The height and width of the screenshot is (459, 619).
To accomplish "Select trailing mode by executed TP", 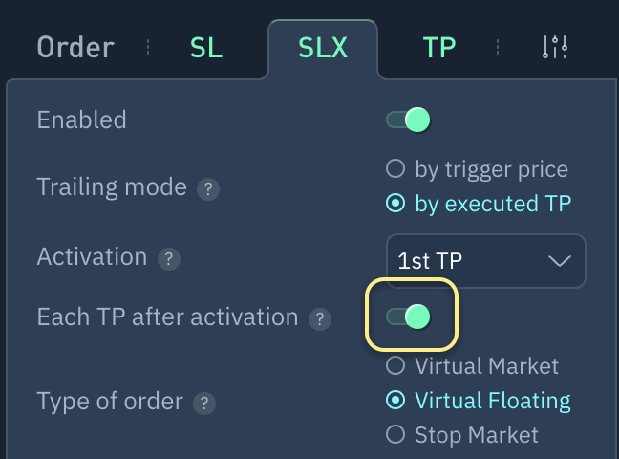I will pyautogui.click(x=395, y=204).
